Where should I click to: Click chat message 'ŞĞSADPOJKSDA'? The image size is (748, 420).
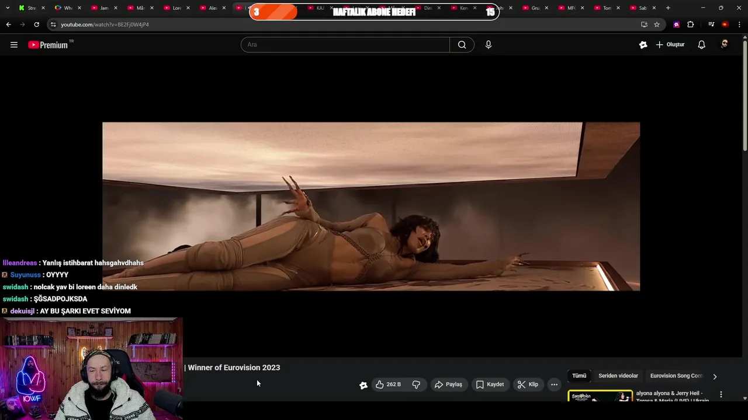click(60, 299)
